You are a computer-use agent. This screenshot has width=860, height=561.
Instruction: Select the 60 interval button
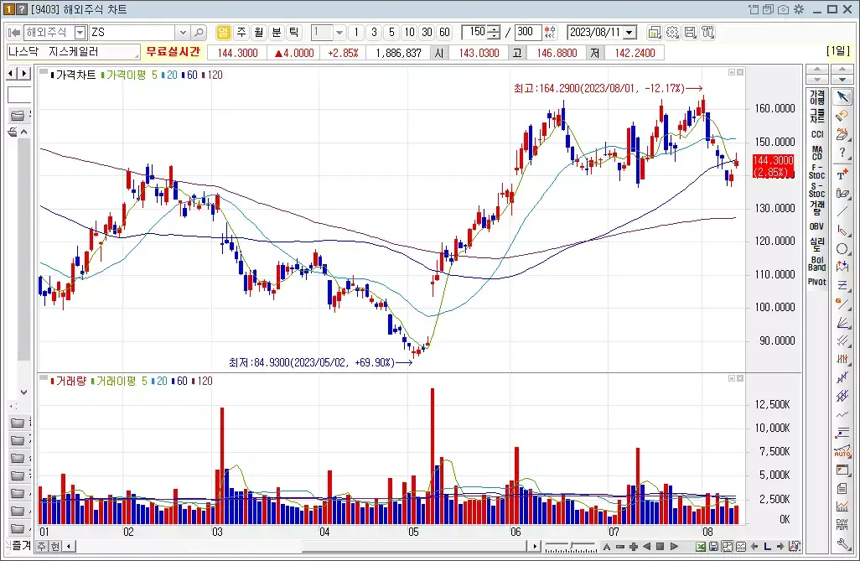pyautogui.click(x=444, y=33)
